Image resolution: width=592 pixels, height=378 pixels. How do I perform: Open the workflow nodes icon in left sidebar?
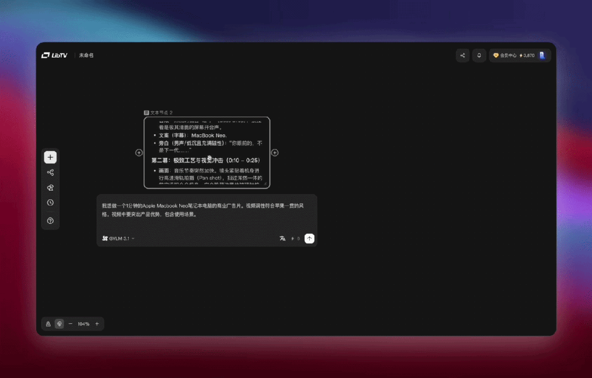(50, 173)
